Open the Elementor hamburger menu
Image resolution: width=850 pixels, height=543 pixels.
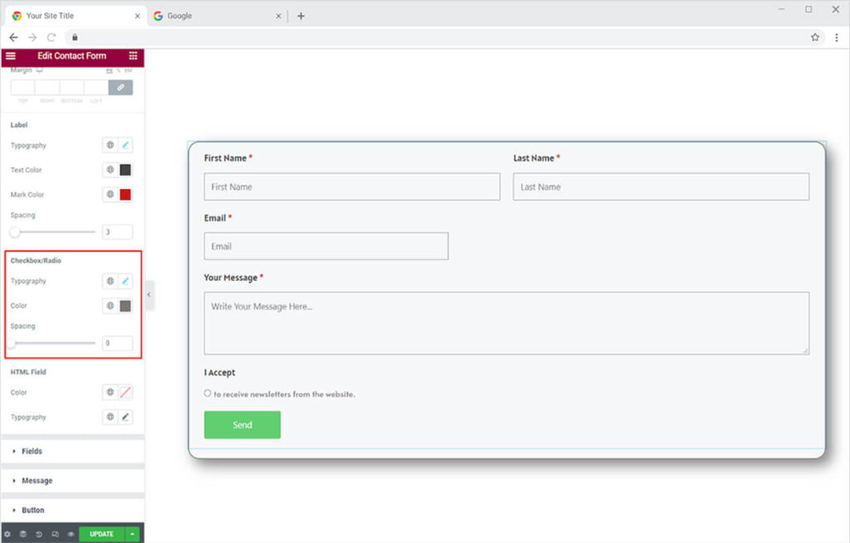tap(11, 56)
